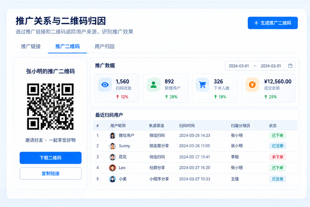Switch to the 推广链接 tab
The width and height of the screenshot is (310, 207).
tap(31, 46)
